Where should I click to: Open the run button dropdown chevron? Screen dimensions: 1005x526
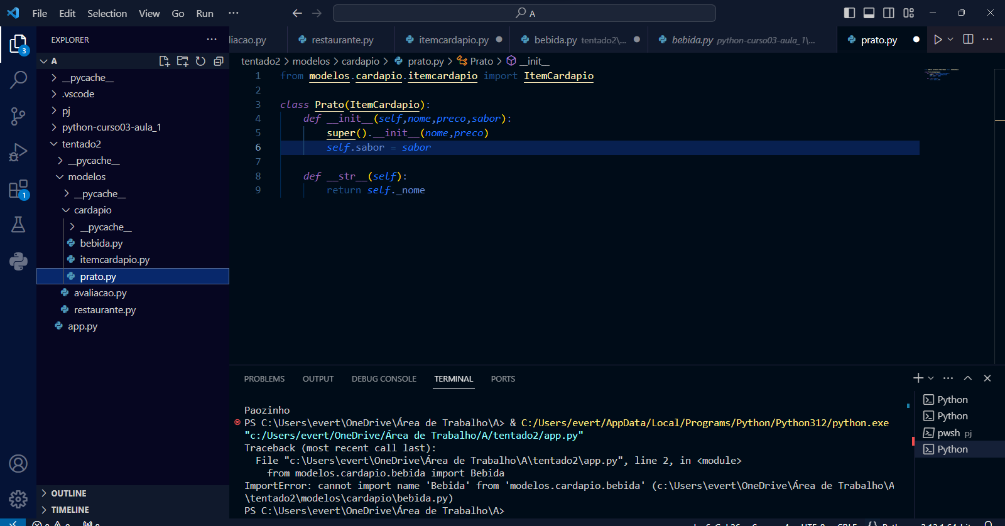[950, 40]
